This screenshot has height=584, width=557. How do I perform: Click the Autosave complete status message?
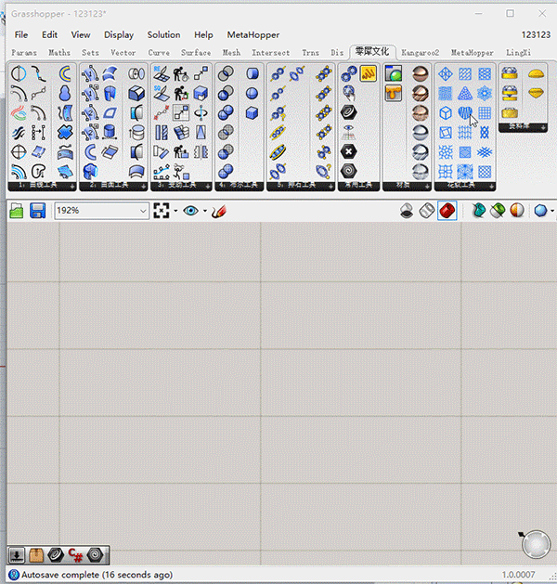click(x=97, y=575)
